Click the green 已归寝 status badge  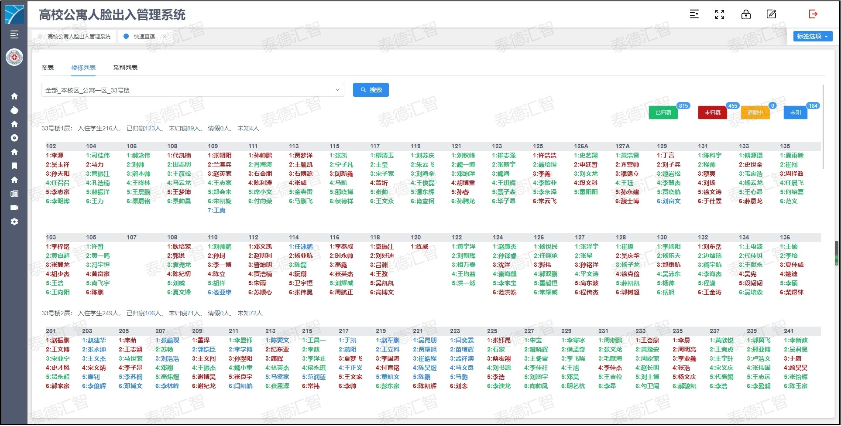663,112
